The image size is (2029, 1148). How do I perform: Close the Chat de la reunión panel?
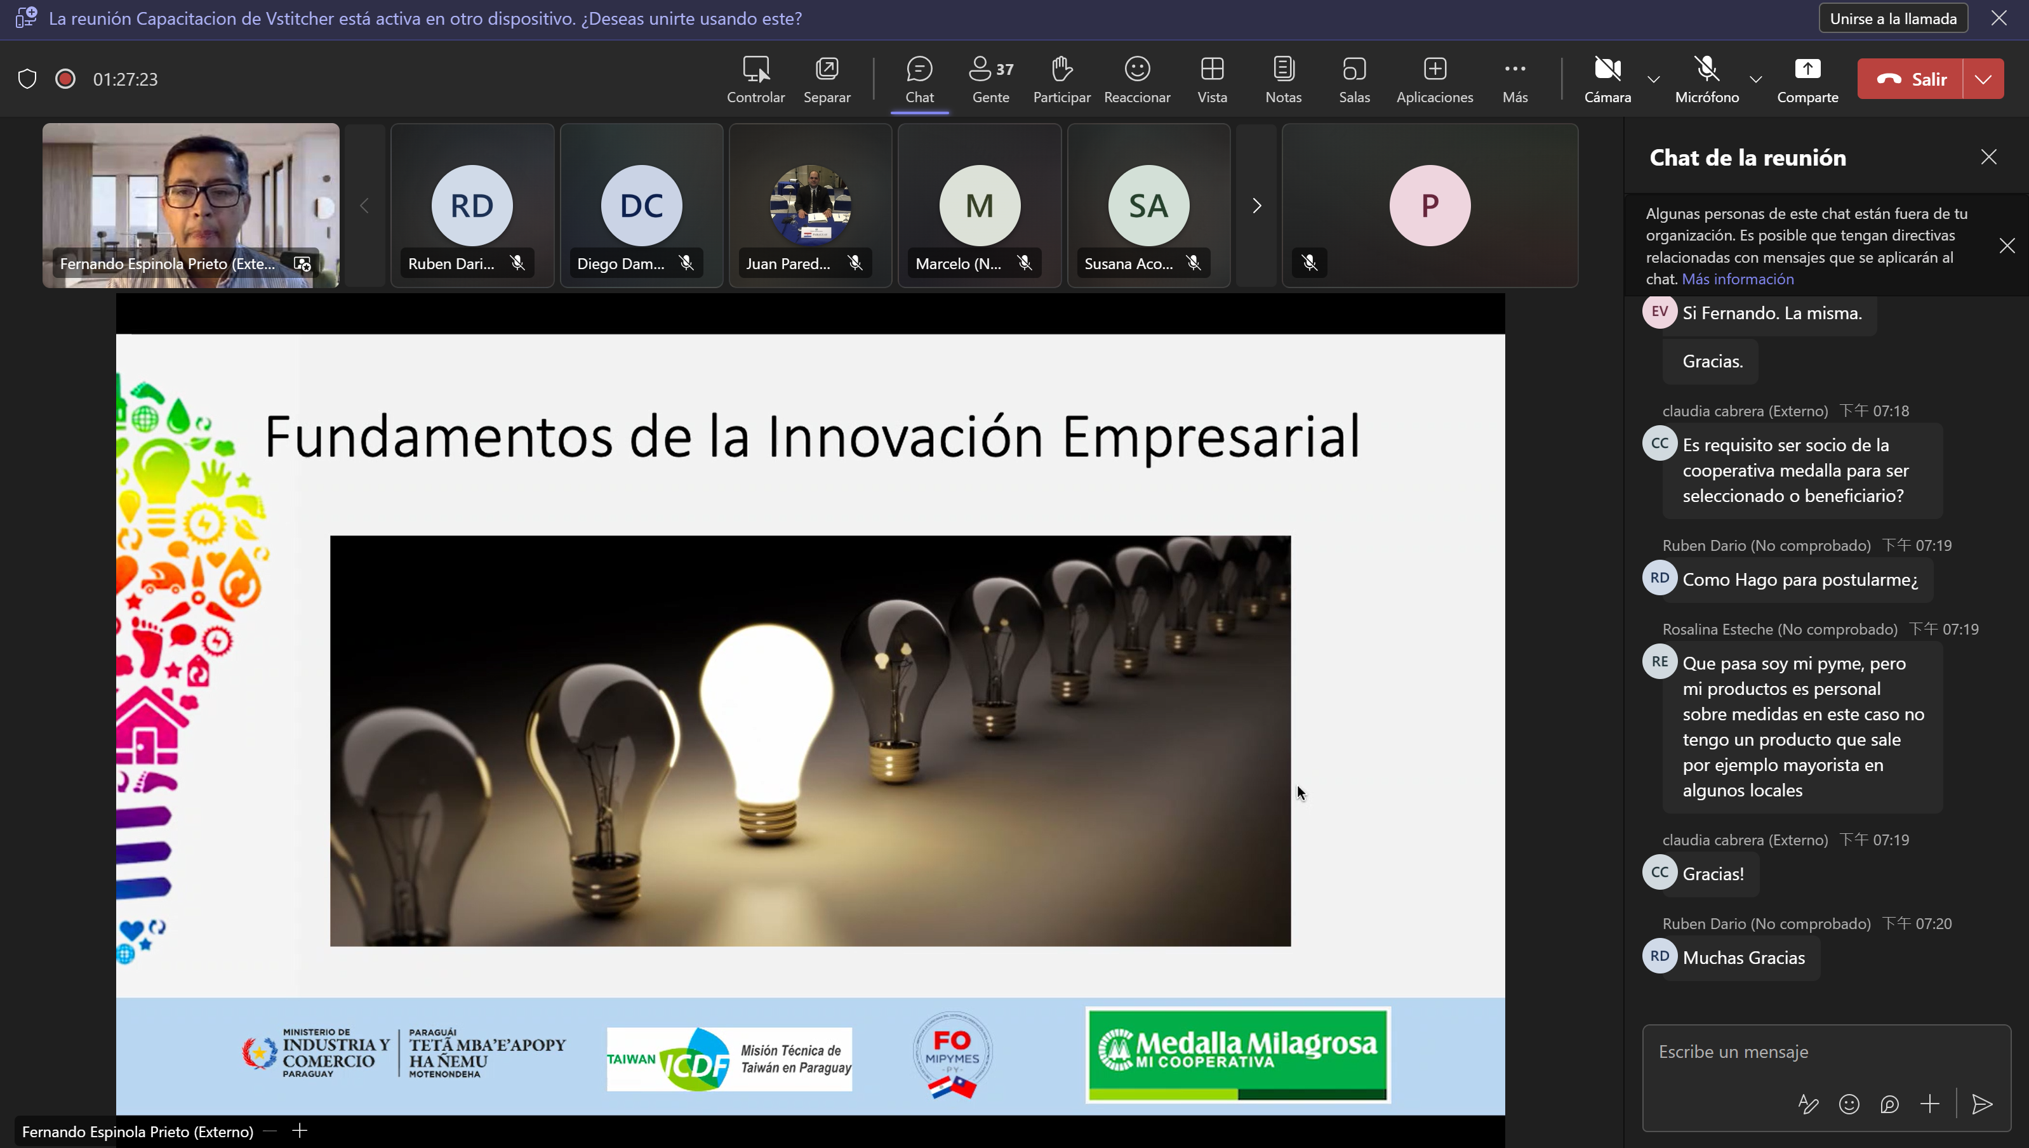tap(1989, 157)
